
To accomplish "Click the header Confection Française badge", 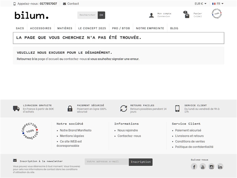I will (x=217, y=14).
